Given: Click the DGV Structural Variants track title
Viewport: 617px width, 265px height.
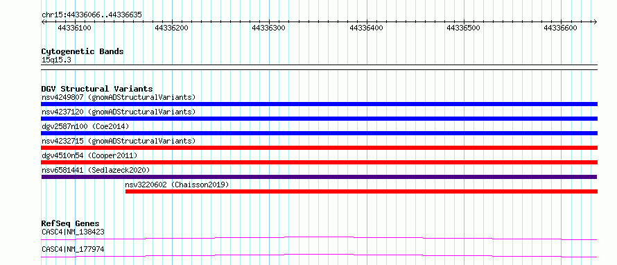Looking at the screenshot, I should pyautogui.click(x=97, y=89).
